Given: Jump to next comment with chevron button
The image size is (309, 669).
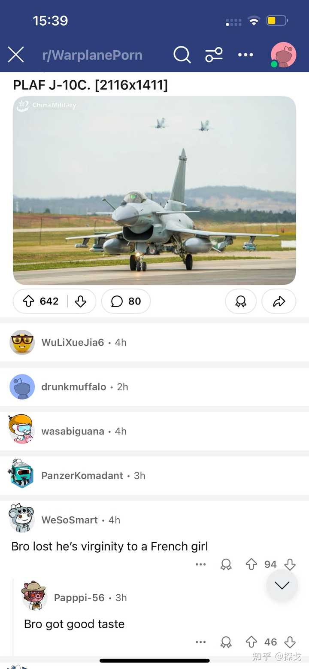Looking at the screenshot, I should [x=282, y=585].
